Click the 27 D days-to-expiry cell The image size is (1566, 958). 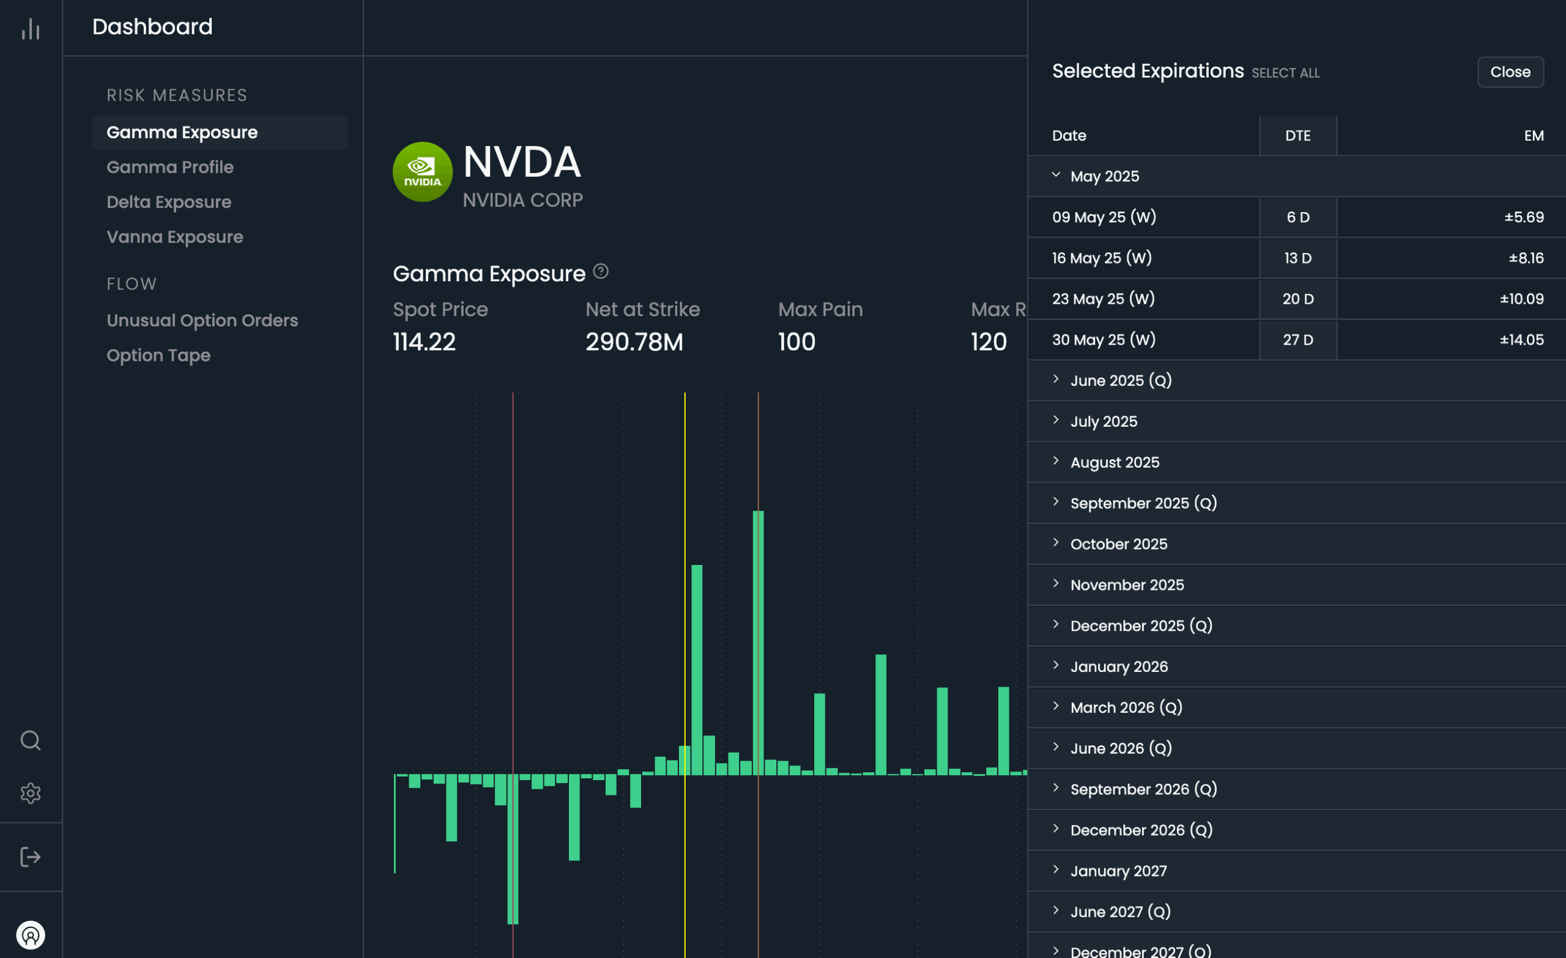1298,340
